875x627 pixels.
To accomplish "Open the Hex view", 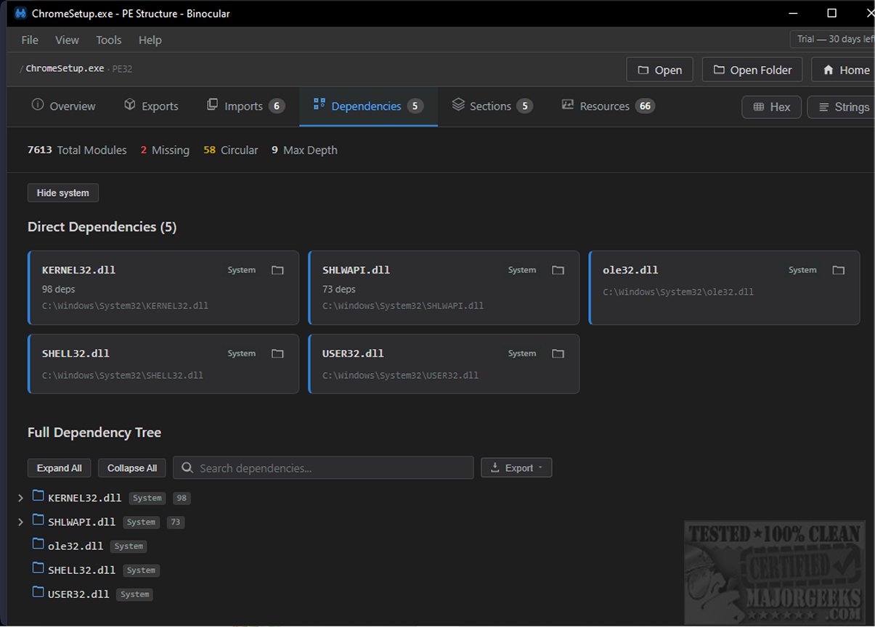I will (x=771, y=107).
